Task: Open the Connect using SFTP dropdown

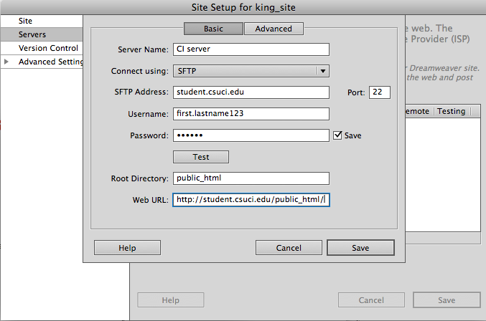Action: pyautogui.click(x=251, y=71)
